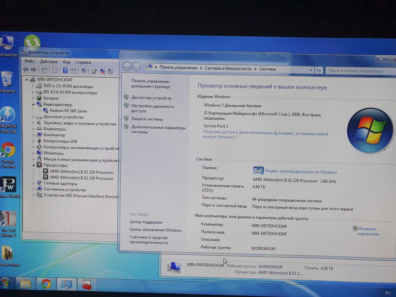This screenshot has width=396, height=297.
Task: Click the RU language indicator in tray
Action: tap(388, 293)
